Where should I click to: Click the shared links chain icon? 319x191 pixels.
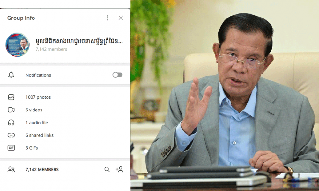click(x=11, y=135)
